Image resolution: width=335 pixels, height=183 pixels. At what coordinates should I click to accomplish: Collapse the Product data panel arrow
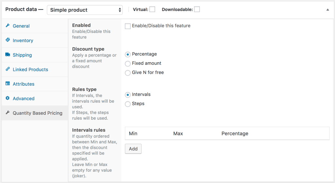coord(327,10)
